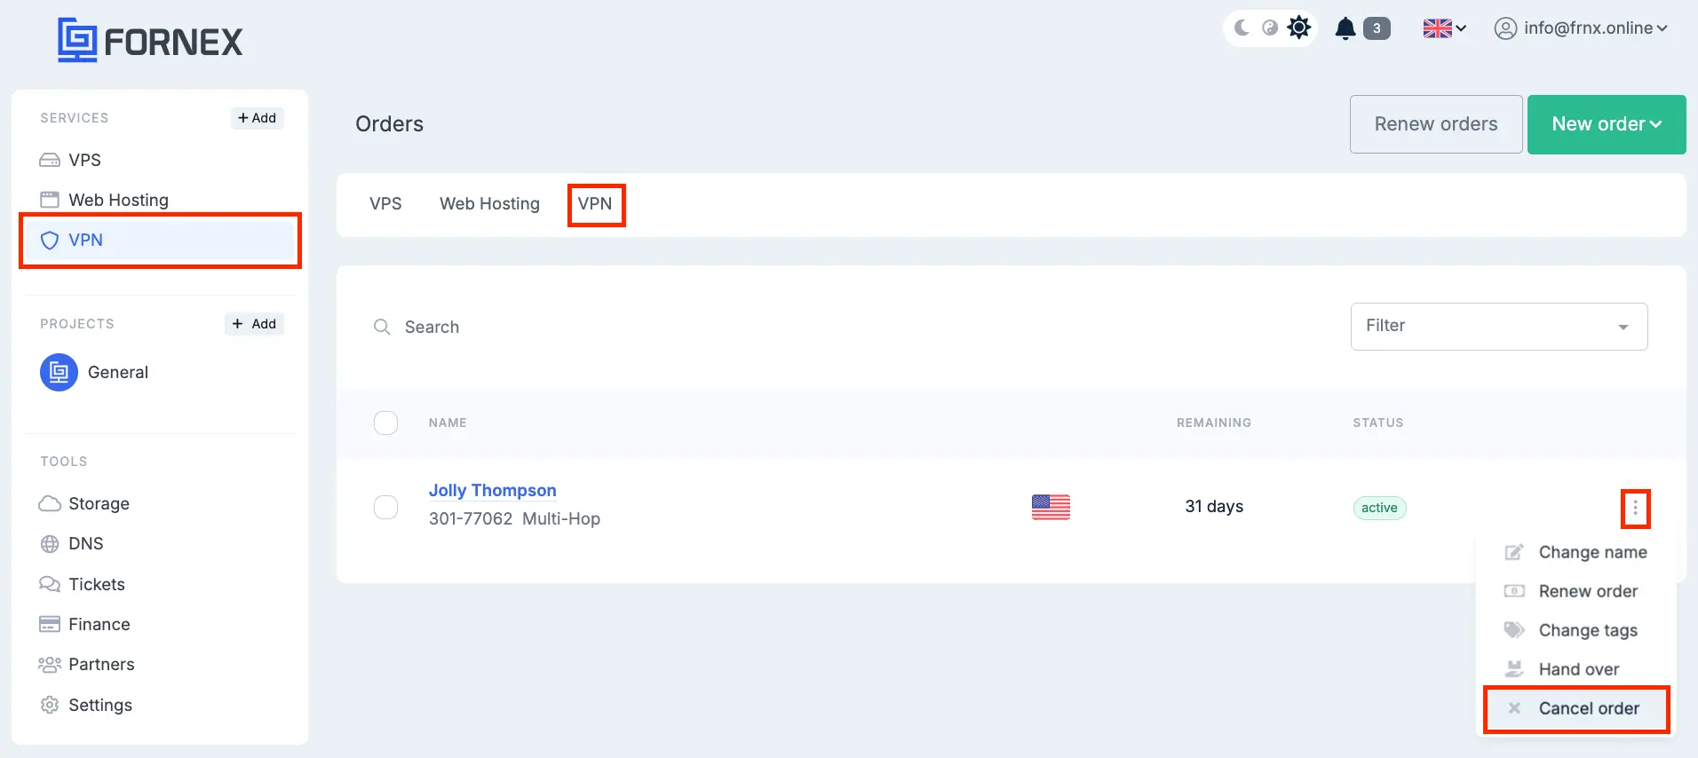Toggle select-all orders checkbox
This screenshot has width=1698, height=758.
pos(385,422)
